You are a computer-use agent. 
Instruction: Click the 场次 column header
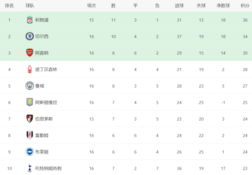[92, 6]
